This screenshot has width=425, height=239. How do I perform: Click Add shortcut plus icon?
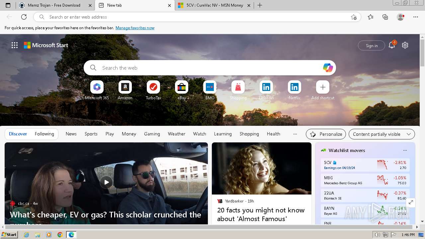click(323, 87)
